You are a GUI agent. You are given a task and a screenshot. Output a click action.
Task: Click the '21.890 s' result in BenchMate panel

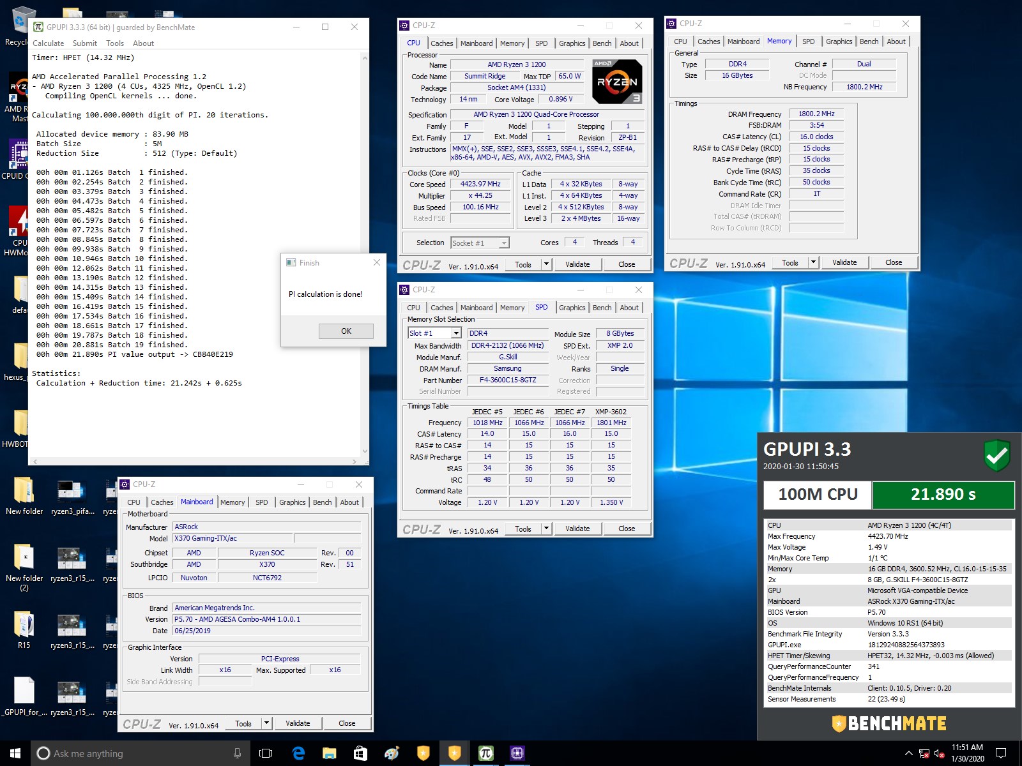(943, 494)
